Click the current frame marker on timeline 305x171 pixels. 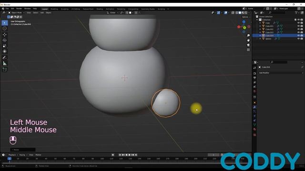[10, 159]
